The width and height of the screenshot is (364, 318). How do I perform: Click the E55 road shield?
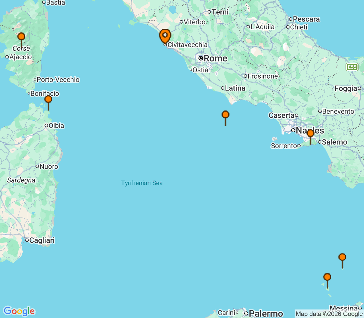pyautogui.click(x=352, y=67)
